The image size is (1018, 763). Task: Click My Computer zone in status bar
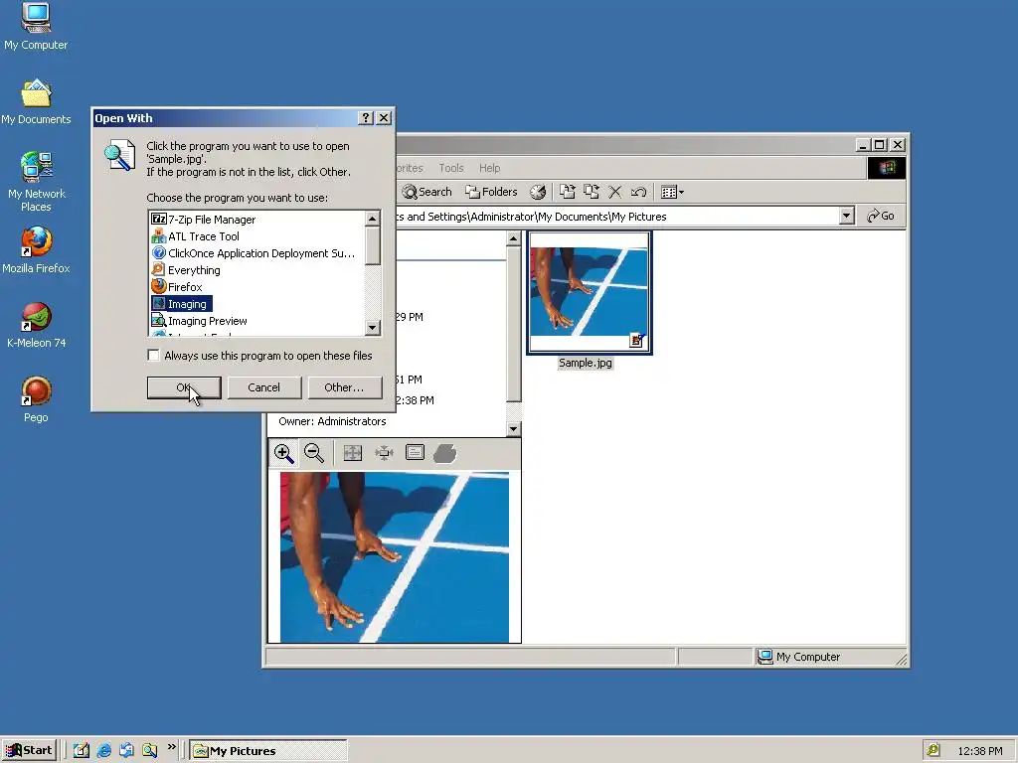click(830, 657)
